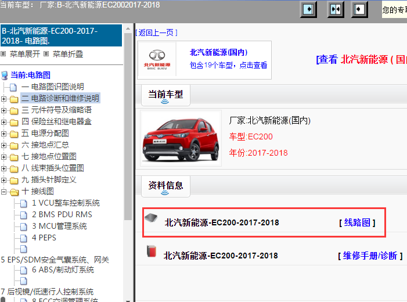Select the 当前:电路图 root item

click(30, 75)
